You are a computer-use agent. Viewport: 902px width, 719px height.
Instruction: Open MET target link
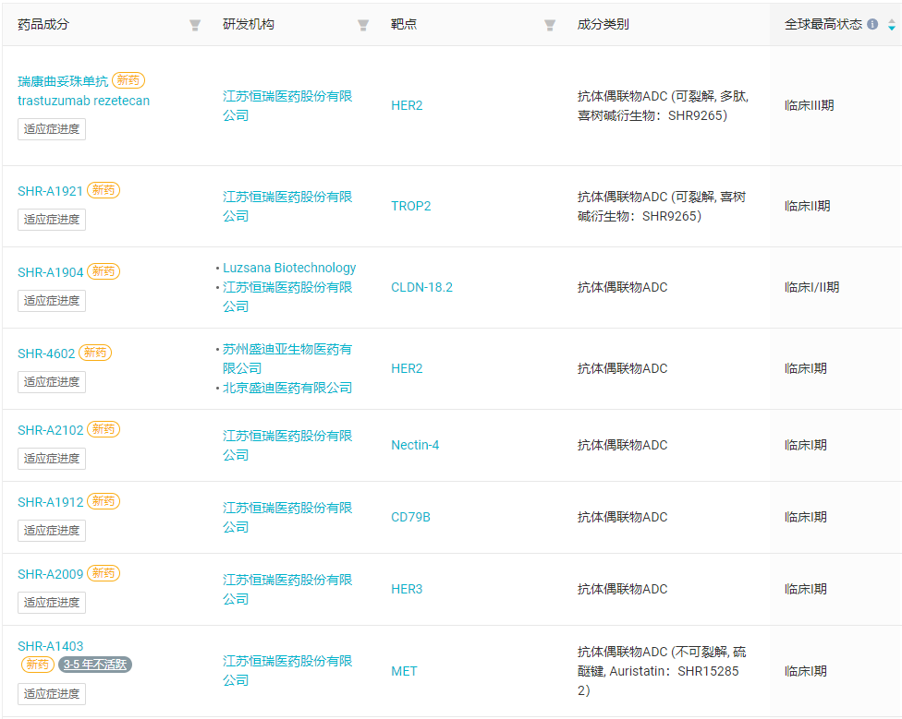[404, 671]
